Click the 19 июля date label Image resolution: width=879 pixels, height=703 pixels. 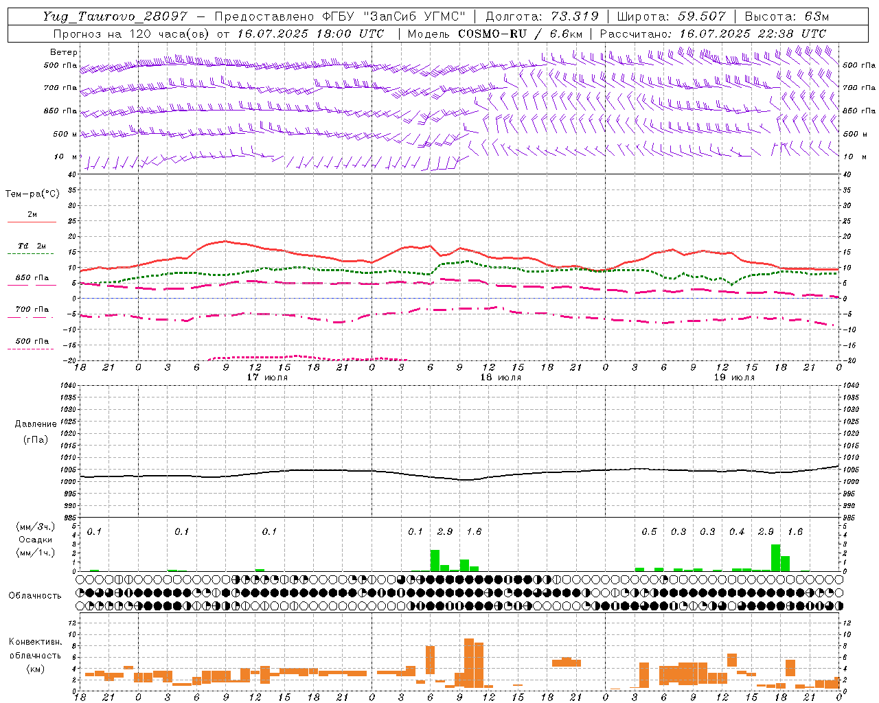734,378
